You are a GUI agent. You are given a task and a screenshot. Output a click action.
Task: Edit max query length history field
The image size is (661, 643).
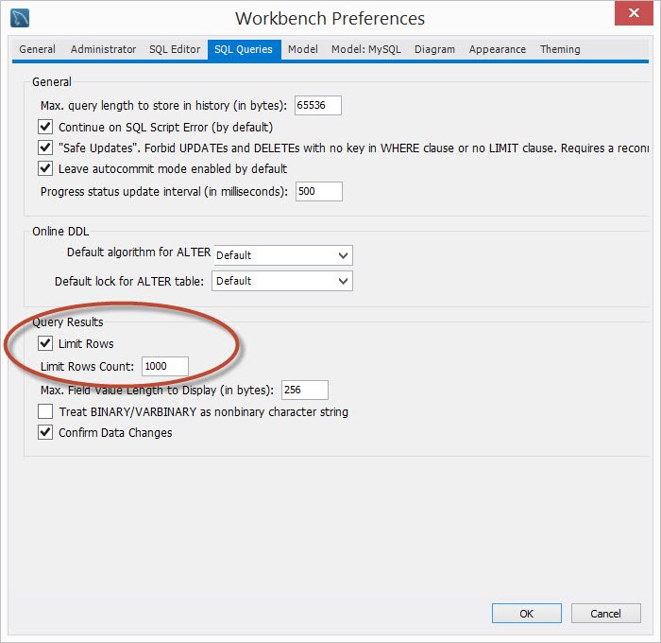pos(318,105)
